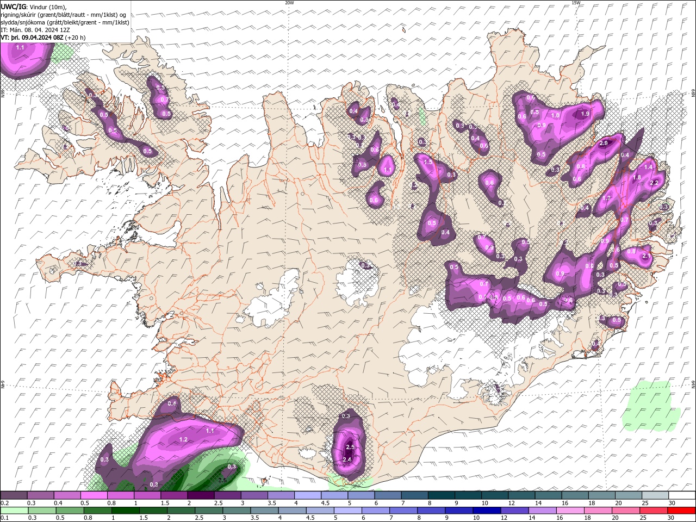Click the bright red rain swatch after 30
This screenshot has width=696, height=522.
681,511
